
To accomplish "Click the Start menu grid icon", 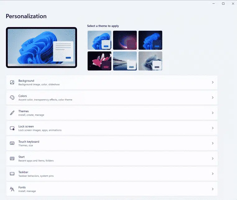I will pyautogui.click(x=12, y=158).
